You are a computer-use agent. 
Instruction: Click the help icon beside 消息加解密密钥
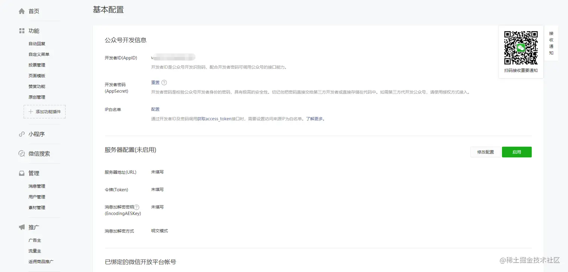click(137, 207)
